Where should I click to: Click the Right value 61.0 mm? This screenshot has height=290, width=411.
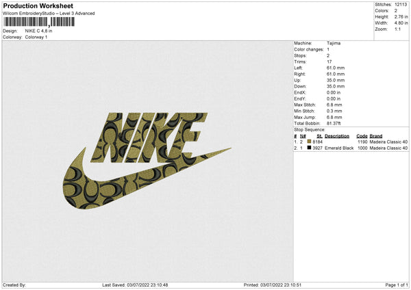pyautogui.click(x=336, y=74)
